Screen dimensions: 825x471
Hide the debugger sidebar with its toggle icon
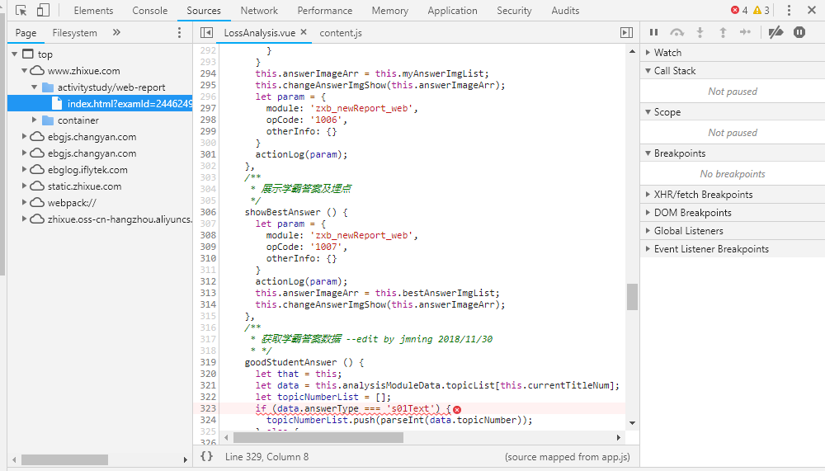coord(627,33)
